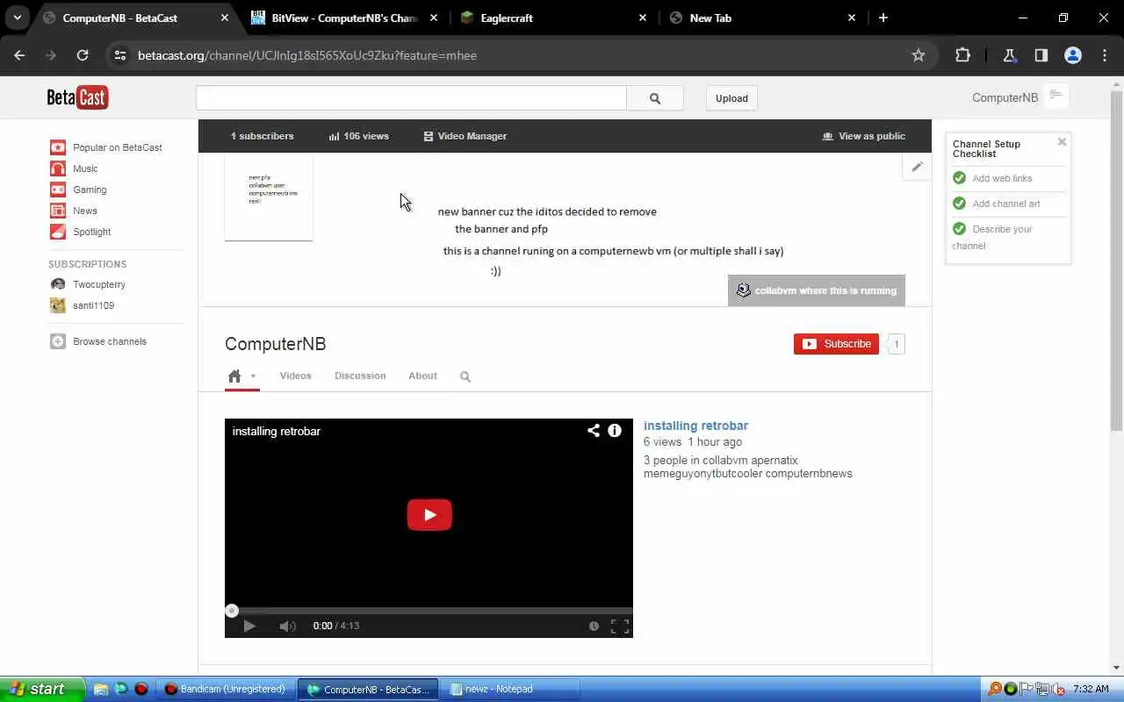1124x702 pixels.
Task: Click the video share icon
Action: [x=594, y=430]
